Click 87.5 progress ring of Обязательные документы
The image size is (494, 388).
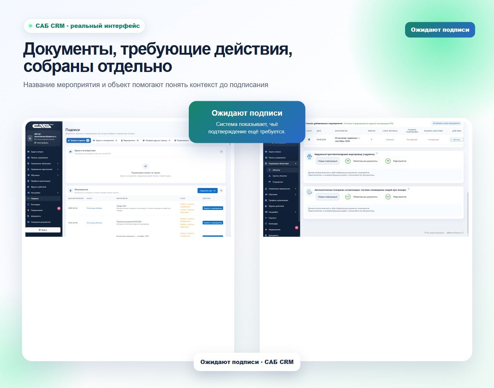pyautogui.click(x=348, y=197)
